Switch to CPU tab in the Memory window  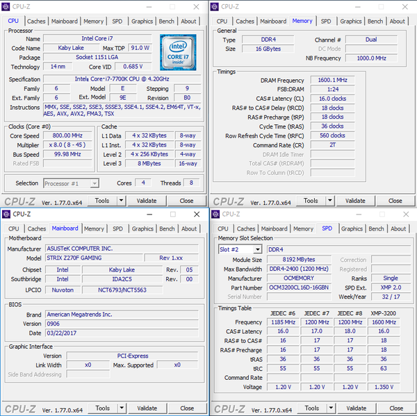222,22
